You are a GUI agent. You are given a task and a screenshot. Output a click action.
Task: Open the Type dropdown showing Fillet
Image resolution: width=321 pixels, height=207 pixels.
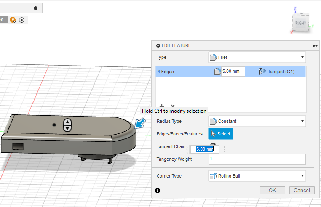tap(257, 57)
